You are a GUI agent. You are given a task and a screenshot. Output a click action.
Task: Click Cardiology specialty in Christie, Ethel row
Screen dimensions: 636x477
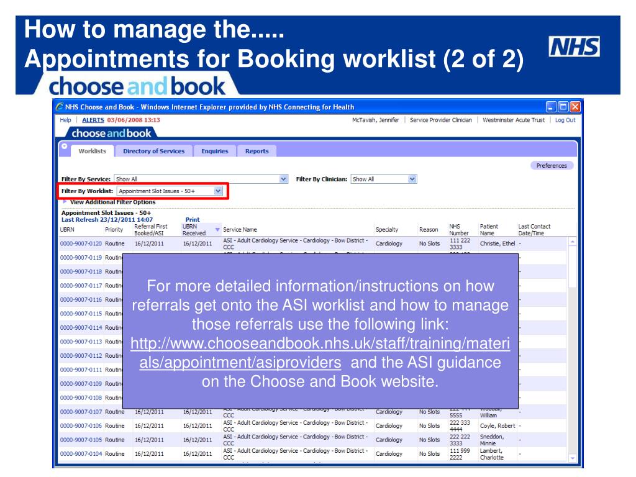click(389, 243)
